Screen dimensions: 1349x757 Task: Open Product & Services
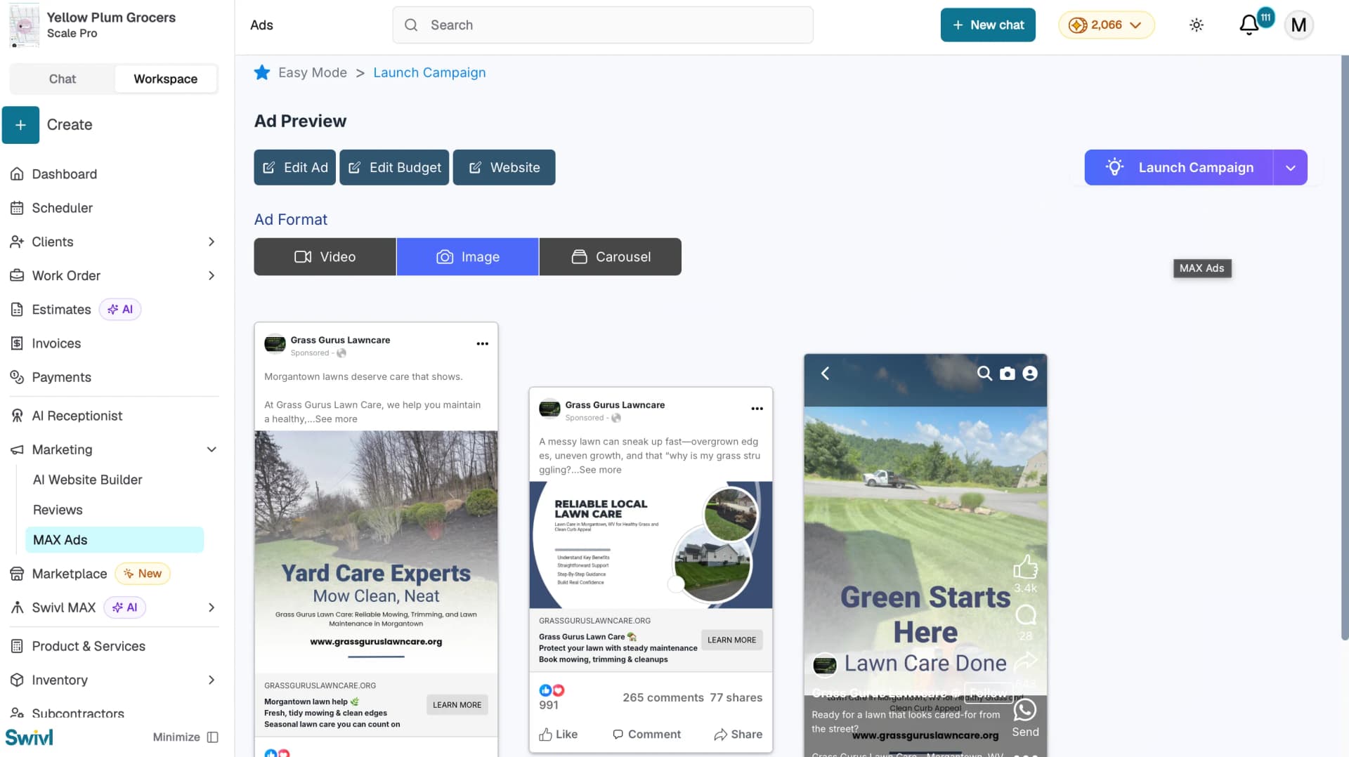pos(89,646)
